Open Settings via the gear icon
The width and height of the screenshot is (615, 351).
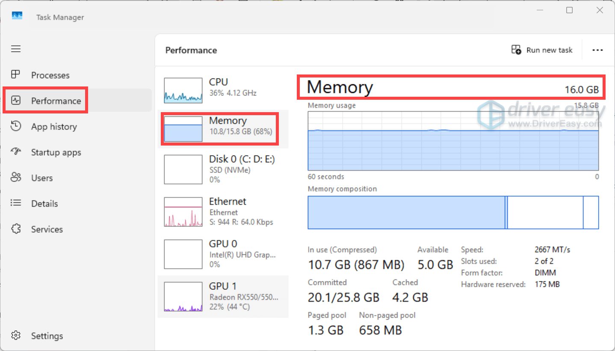(16, 336)
